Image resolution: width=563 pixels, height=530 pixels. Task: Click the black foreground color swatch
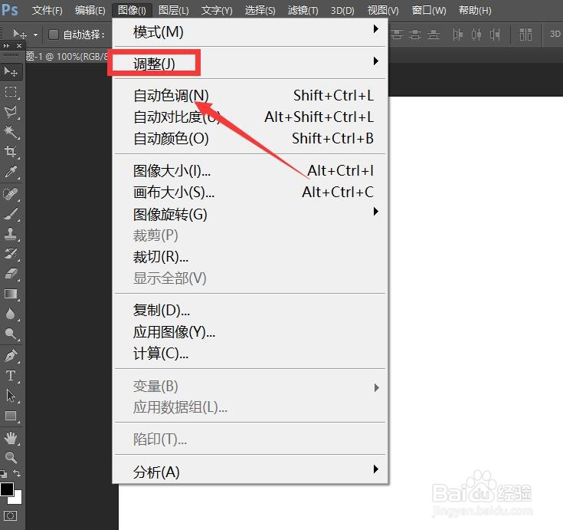(x=6, y=489)
